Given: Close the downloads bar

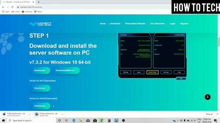Looking at the screenshot, I should pyautogui.click(x=217, y=114).
